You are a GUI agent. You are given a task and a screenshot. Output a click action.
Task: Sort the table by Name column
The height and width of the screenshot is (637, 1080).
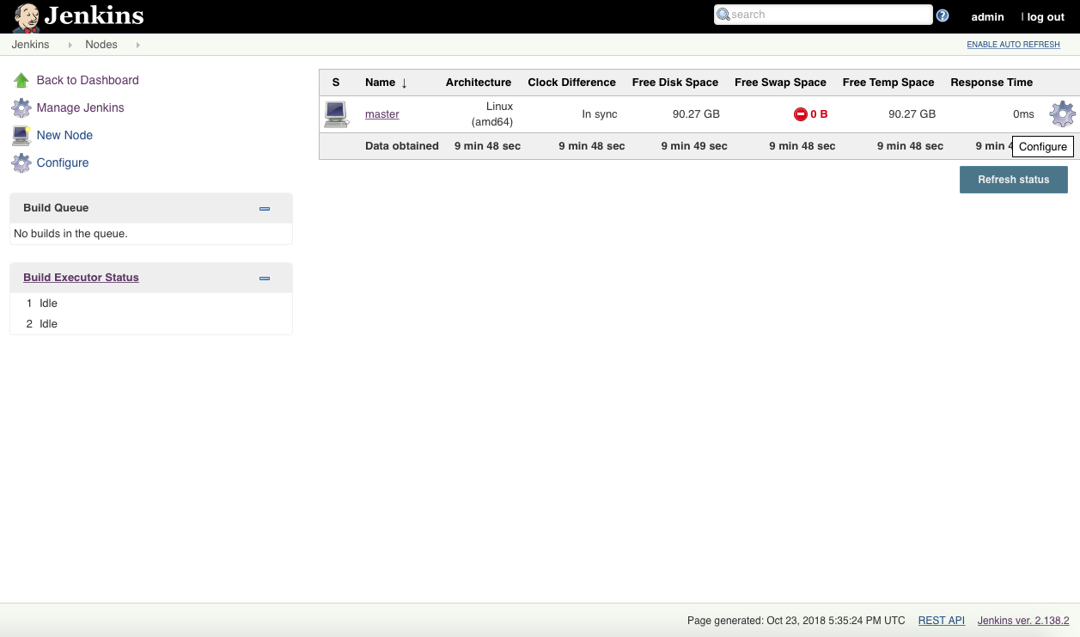click(x=386, y=83)
